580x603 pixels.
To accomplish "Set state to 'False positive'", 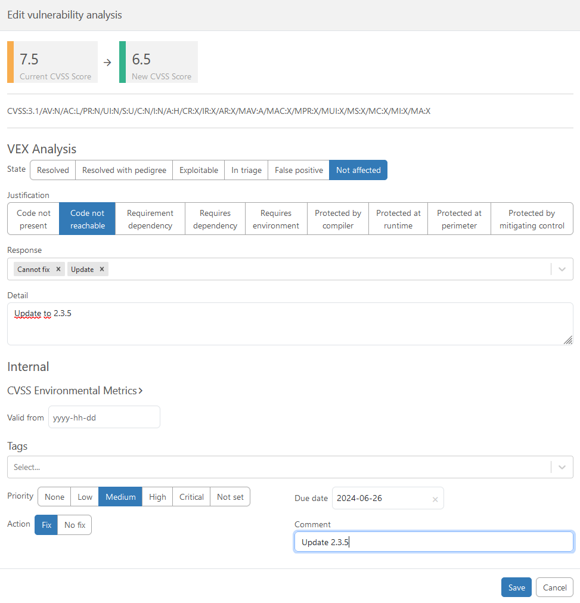I will (299, 170).
